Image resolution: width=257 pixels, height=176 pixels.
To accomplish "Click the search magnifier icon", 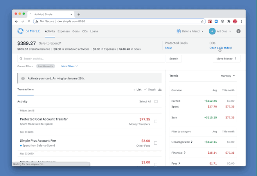I will pyautogui.click(x=21, y=59).
